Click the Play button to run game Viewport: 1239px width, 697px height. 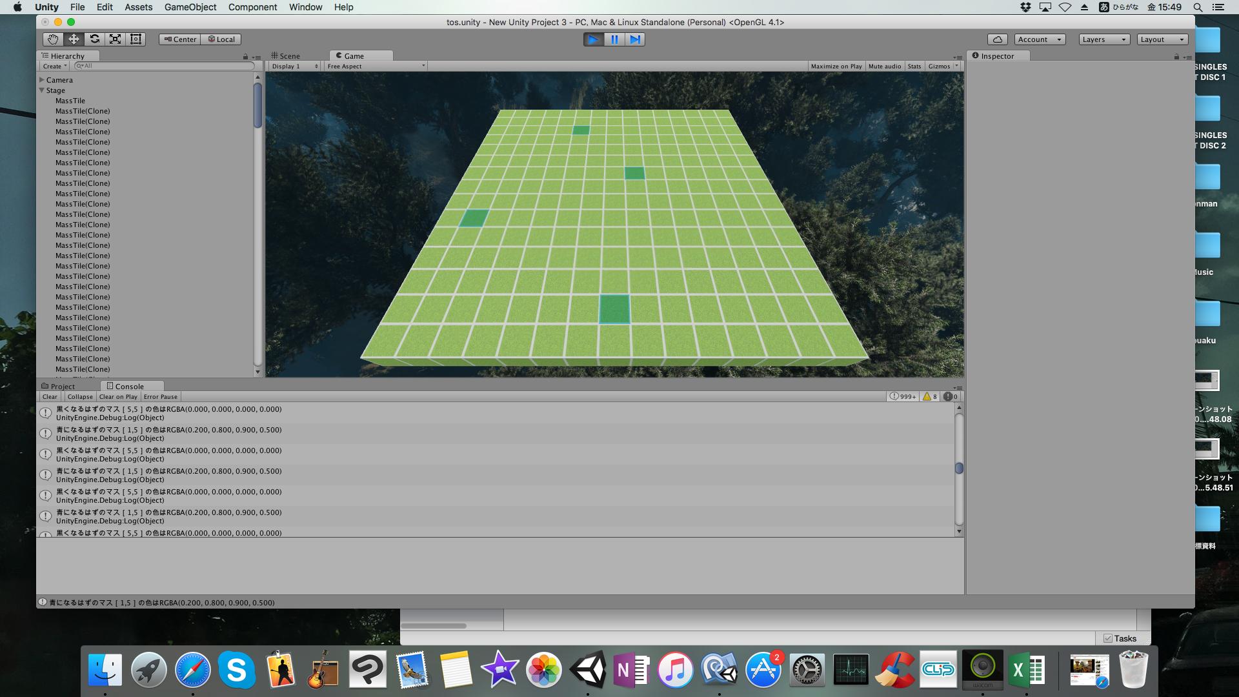pos(592,39)
